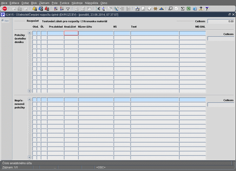Viewport: 236px width, 171px height.
Task: Open the Okno menu
Action: coord(104,3)
